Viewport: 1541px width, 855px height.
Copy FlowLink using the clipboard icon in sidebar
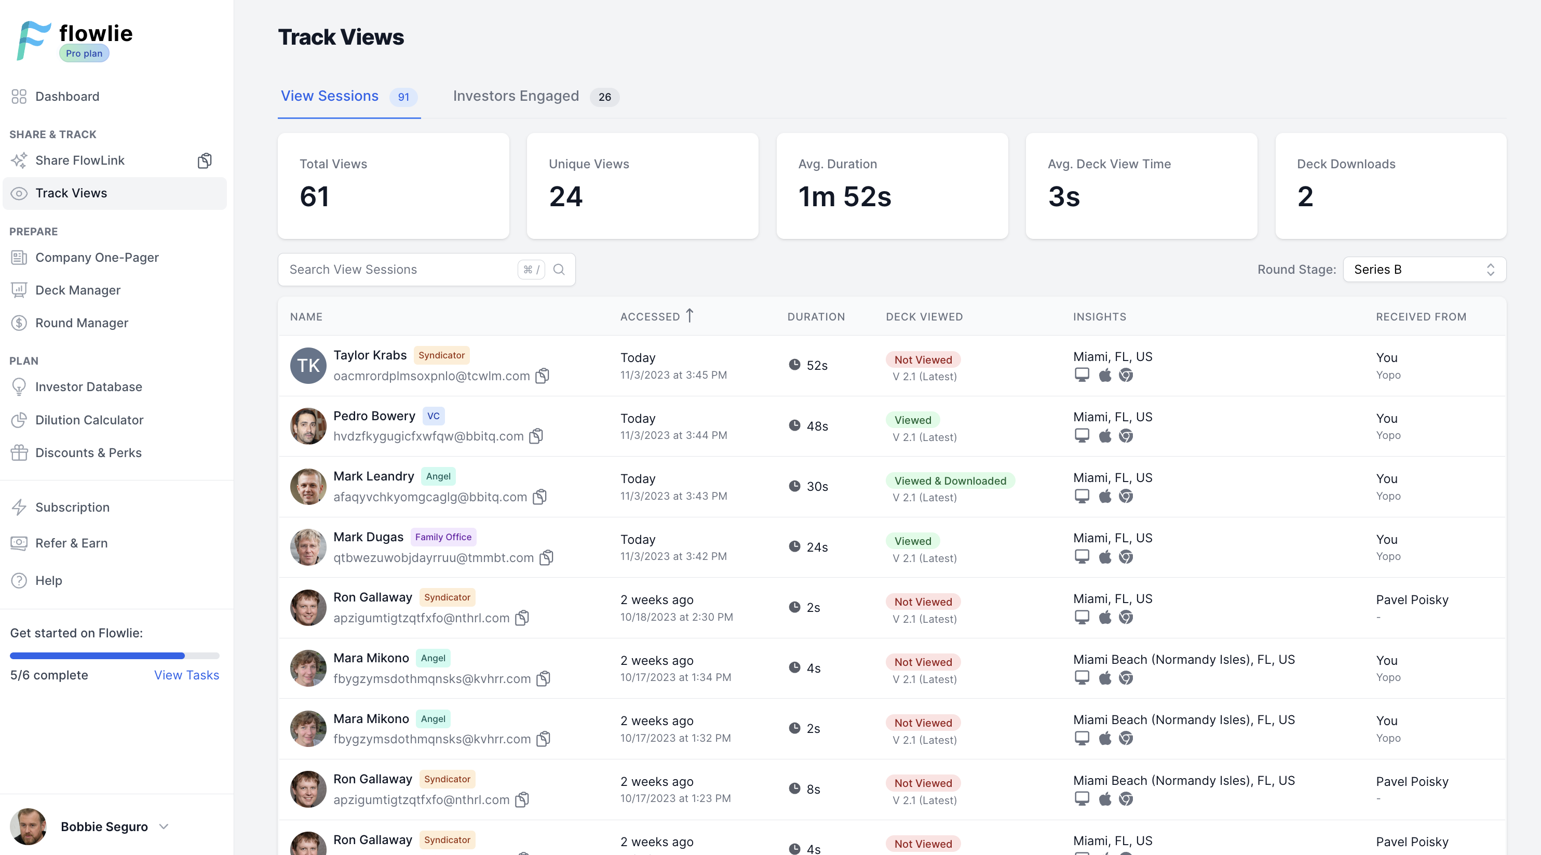point(205,161)
